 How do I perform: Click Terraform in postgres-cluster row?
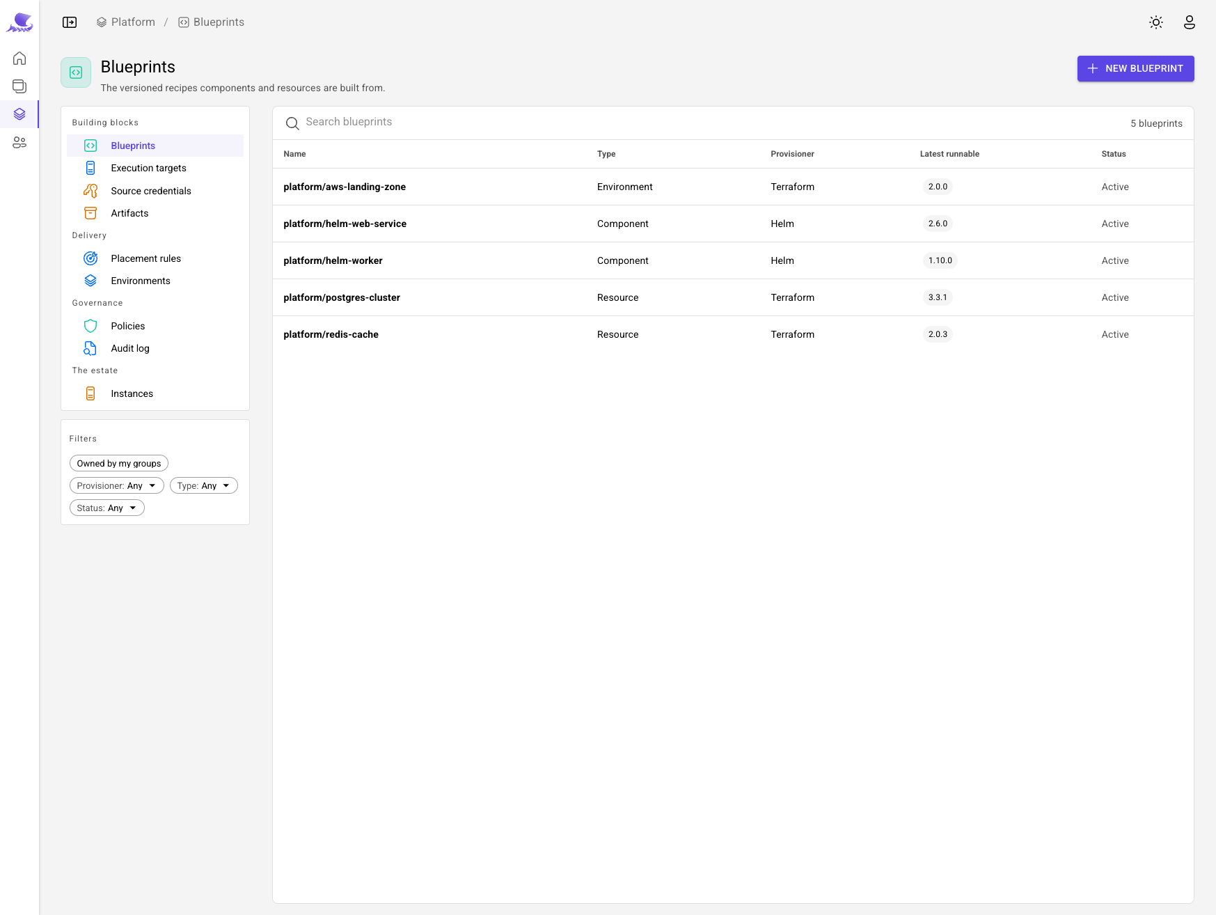792,297
